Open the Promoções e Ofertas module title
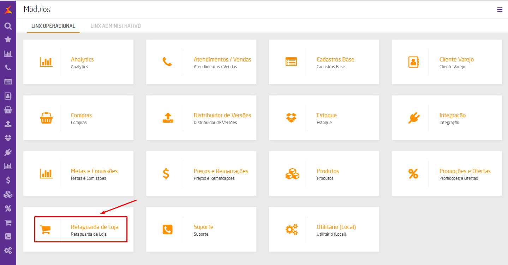The width and height of the screenshot is (508, 265). (x=465, y=171)
